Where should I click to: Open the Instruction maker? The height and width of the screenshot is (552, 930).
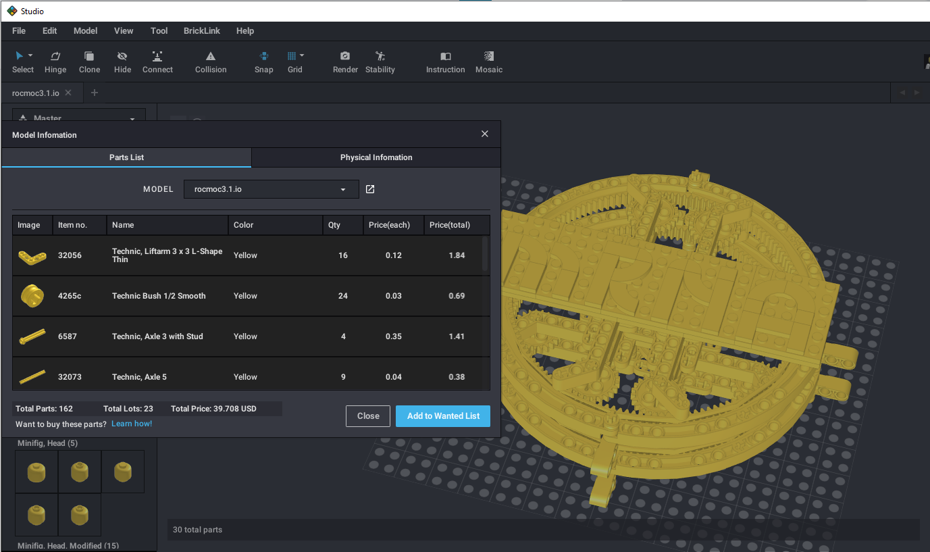445,62
